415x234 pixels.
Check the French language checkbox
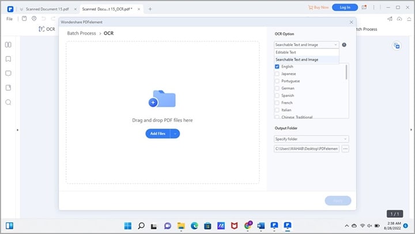point(277,103)
